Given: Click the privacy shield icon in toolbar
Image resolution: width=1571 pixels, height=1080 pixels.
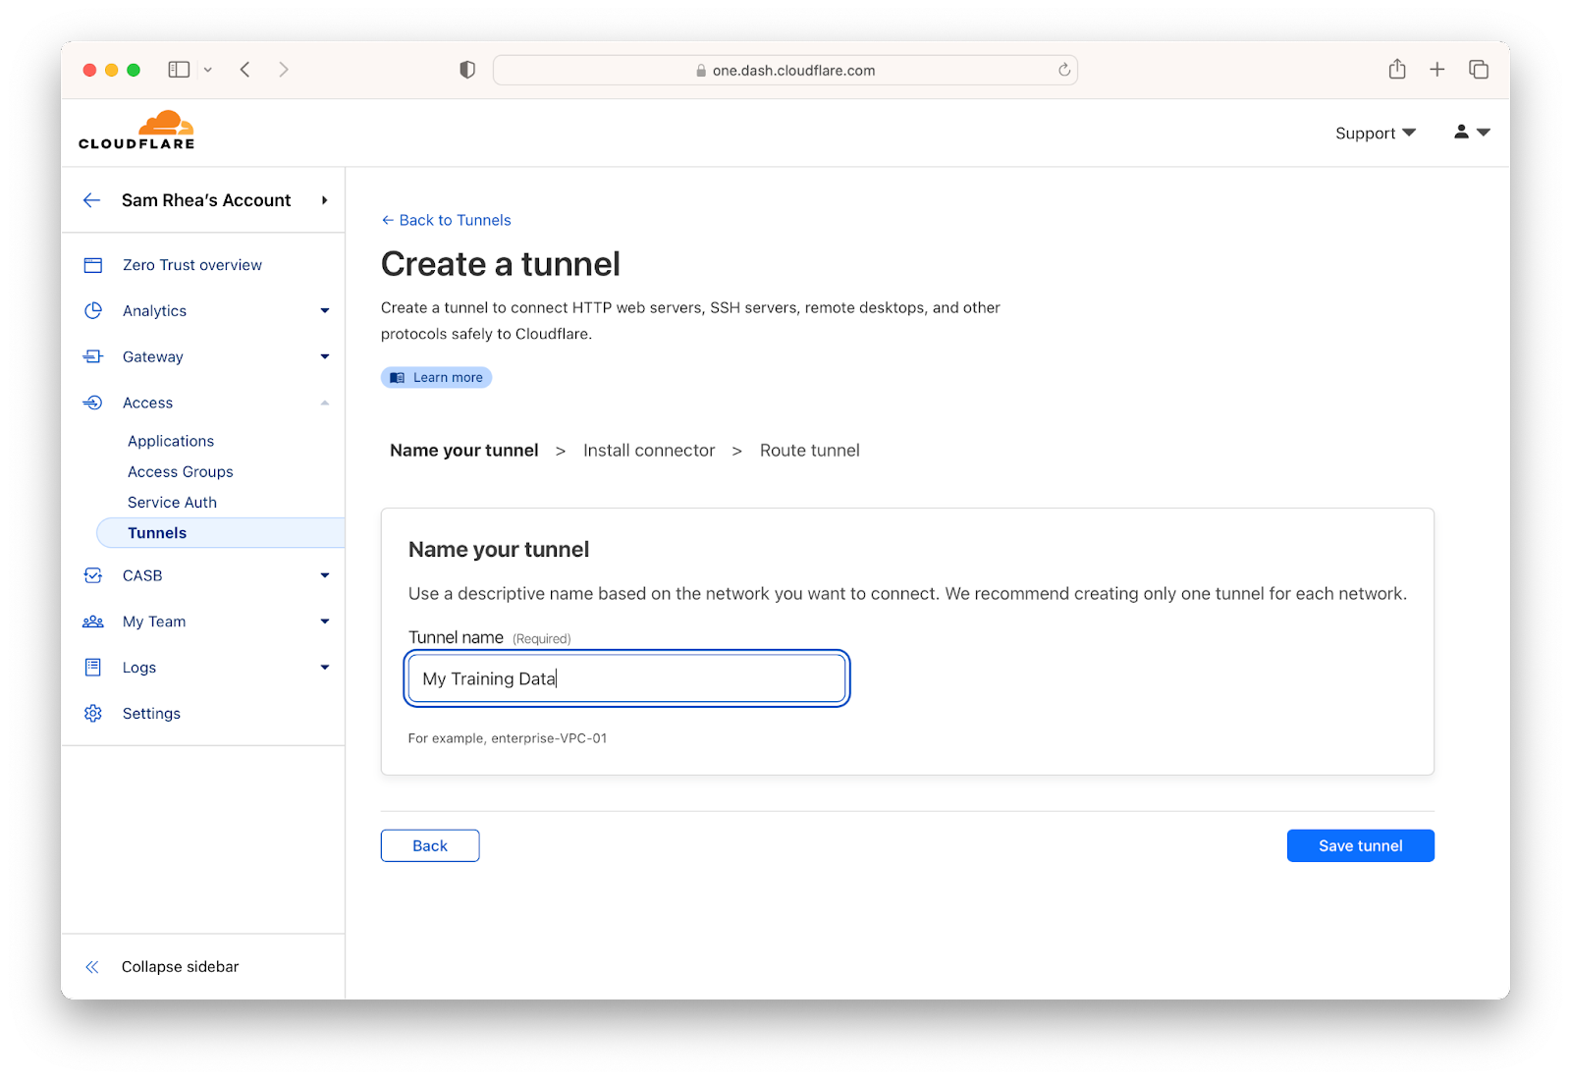Looking at the screenshot, I should tap(467, 70).
